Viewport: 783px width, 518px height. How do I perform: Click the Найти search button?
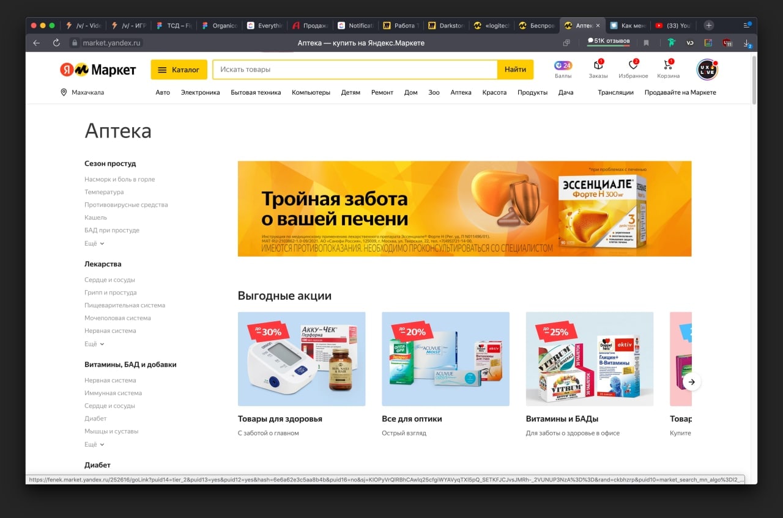pyautogui.click(x=515, y=70)
